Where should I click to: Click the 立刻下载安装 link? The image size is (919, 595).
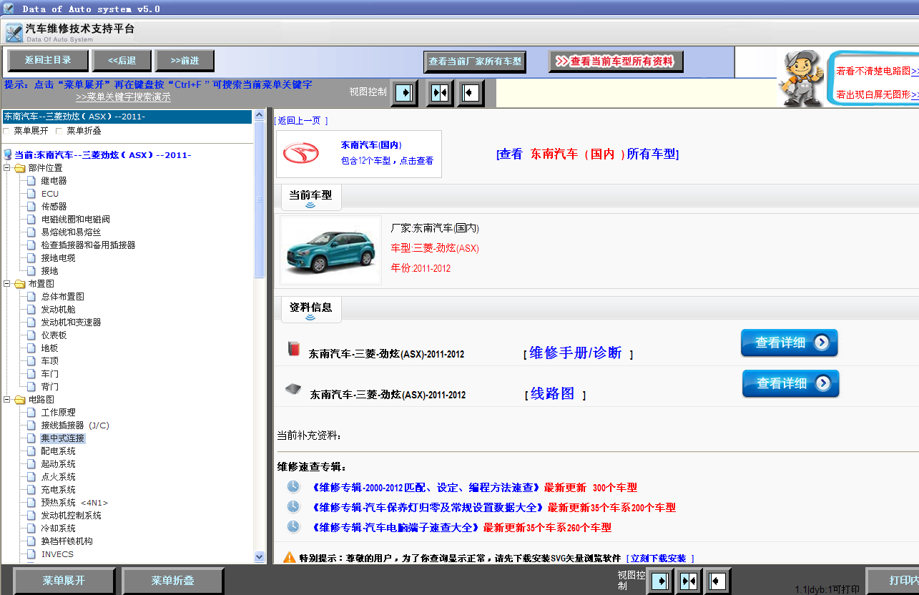tap(659, 558)
